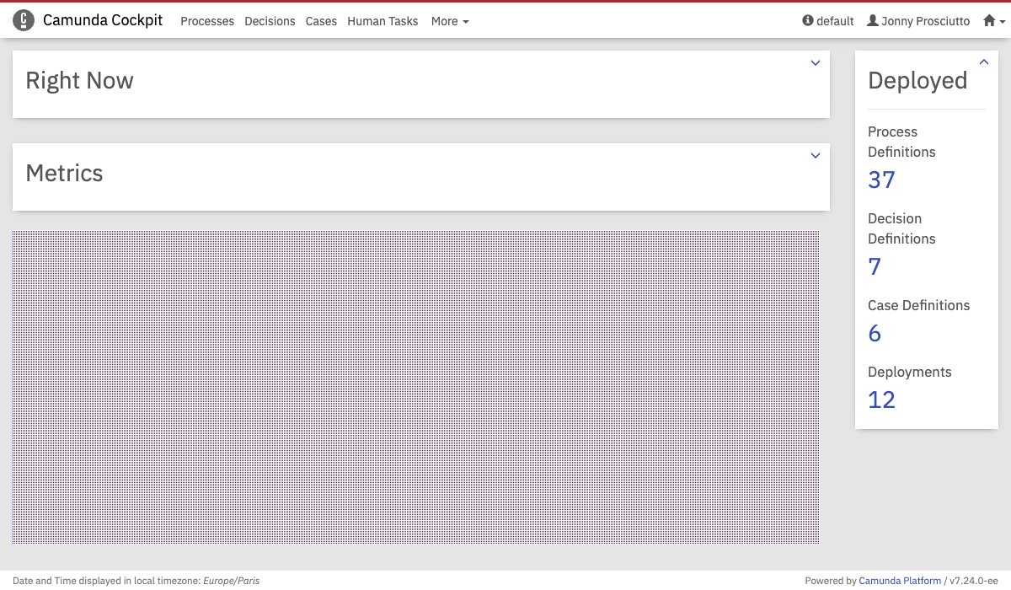This screenshot has width=1011, height=590.
Task: View the 7 decision definitions
Action: tap(875, 266)
